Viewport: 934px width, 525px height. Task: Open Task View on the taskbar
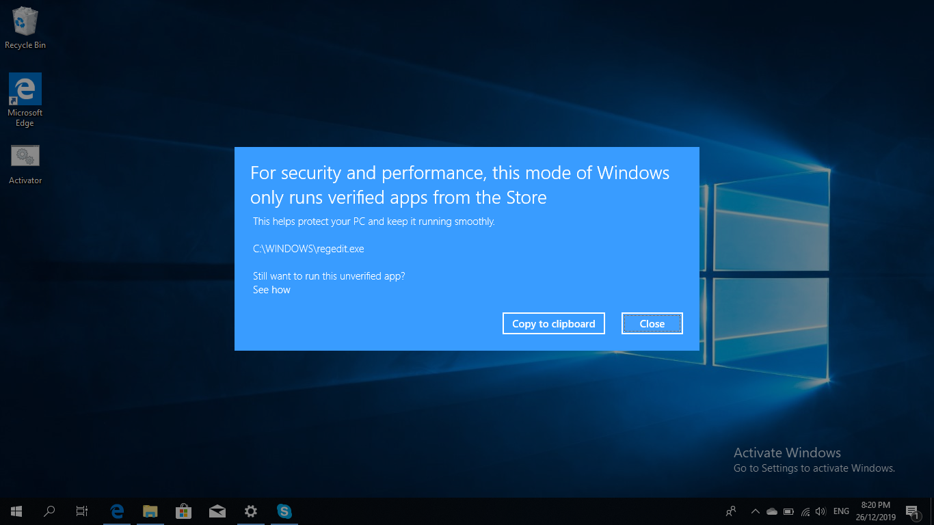(82, 511)
